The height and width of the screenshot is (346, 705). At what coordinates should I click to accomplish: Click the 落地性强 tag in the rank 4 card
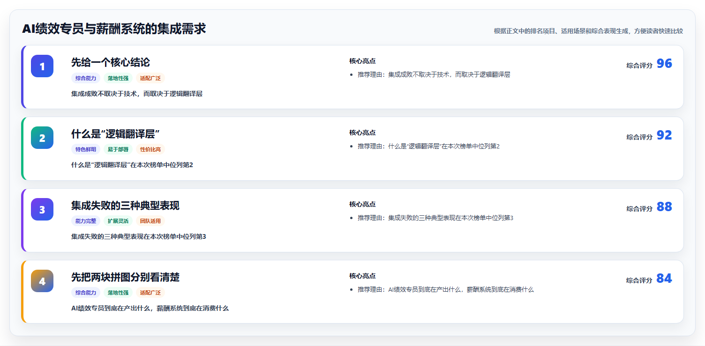tap(118, 293)
